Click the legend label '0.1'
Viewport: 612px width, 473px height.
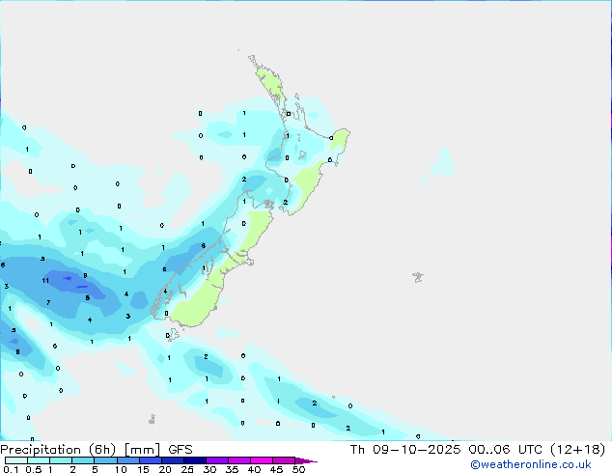[x=11, y=469]
